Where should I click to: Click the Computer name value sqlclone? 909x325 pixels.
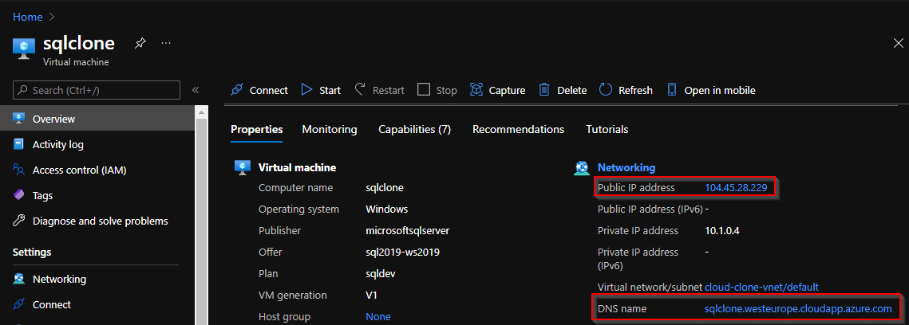385,187
